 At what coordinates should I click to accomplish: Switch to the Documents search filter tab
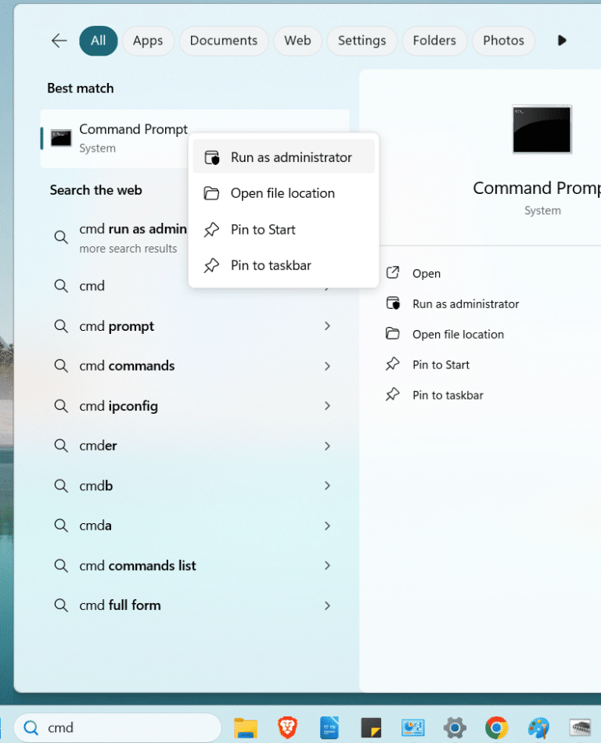[223, 41]
